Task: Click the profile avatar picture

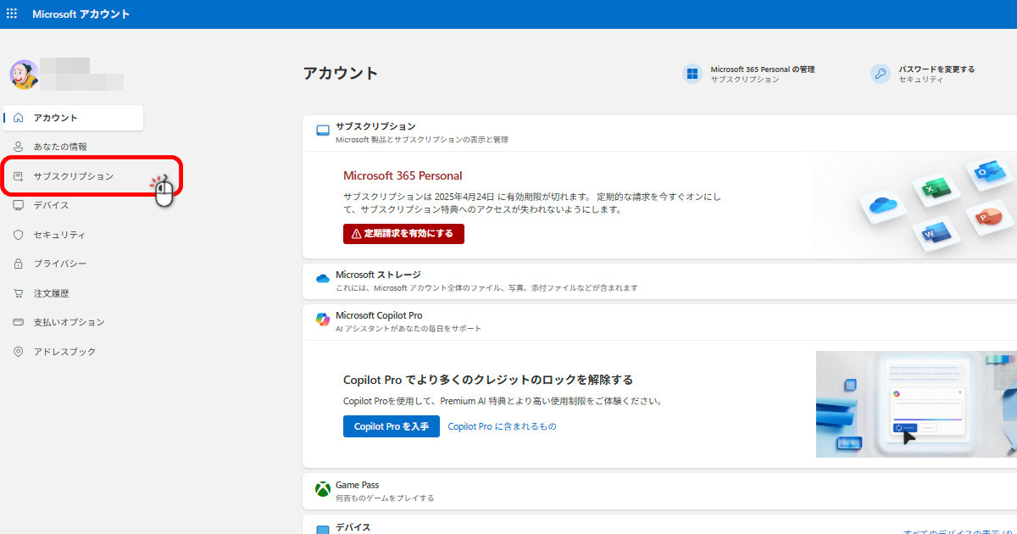Action: click(25, 75)
